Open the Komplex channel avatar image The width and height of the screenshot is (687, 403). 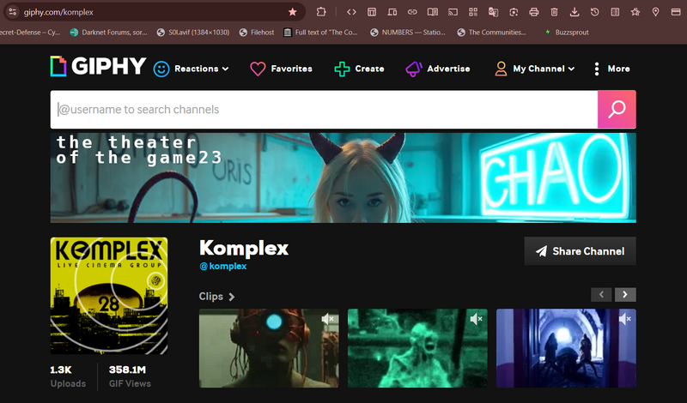(109, 296)
